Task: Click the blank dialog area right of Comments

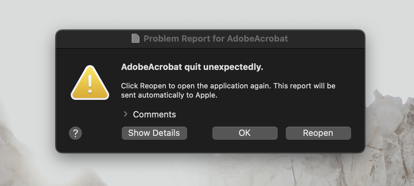Action: point(265,114)
